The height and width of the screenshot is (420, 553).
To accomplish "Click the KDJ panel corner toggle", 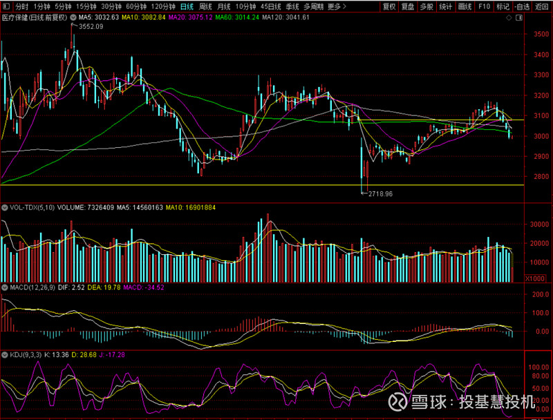I will tap(3, 354).
